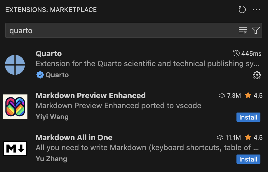
Task: Install Markdown All in One
Action: tap(248, 159)
